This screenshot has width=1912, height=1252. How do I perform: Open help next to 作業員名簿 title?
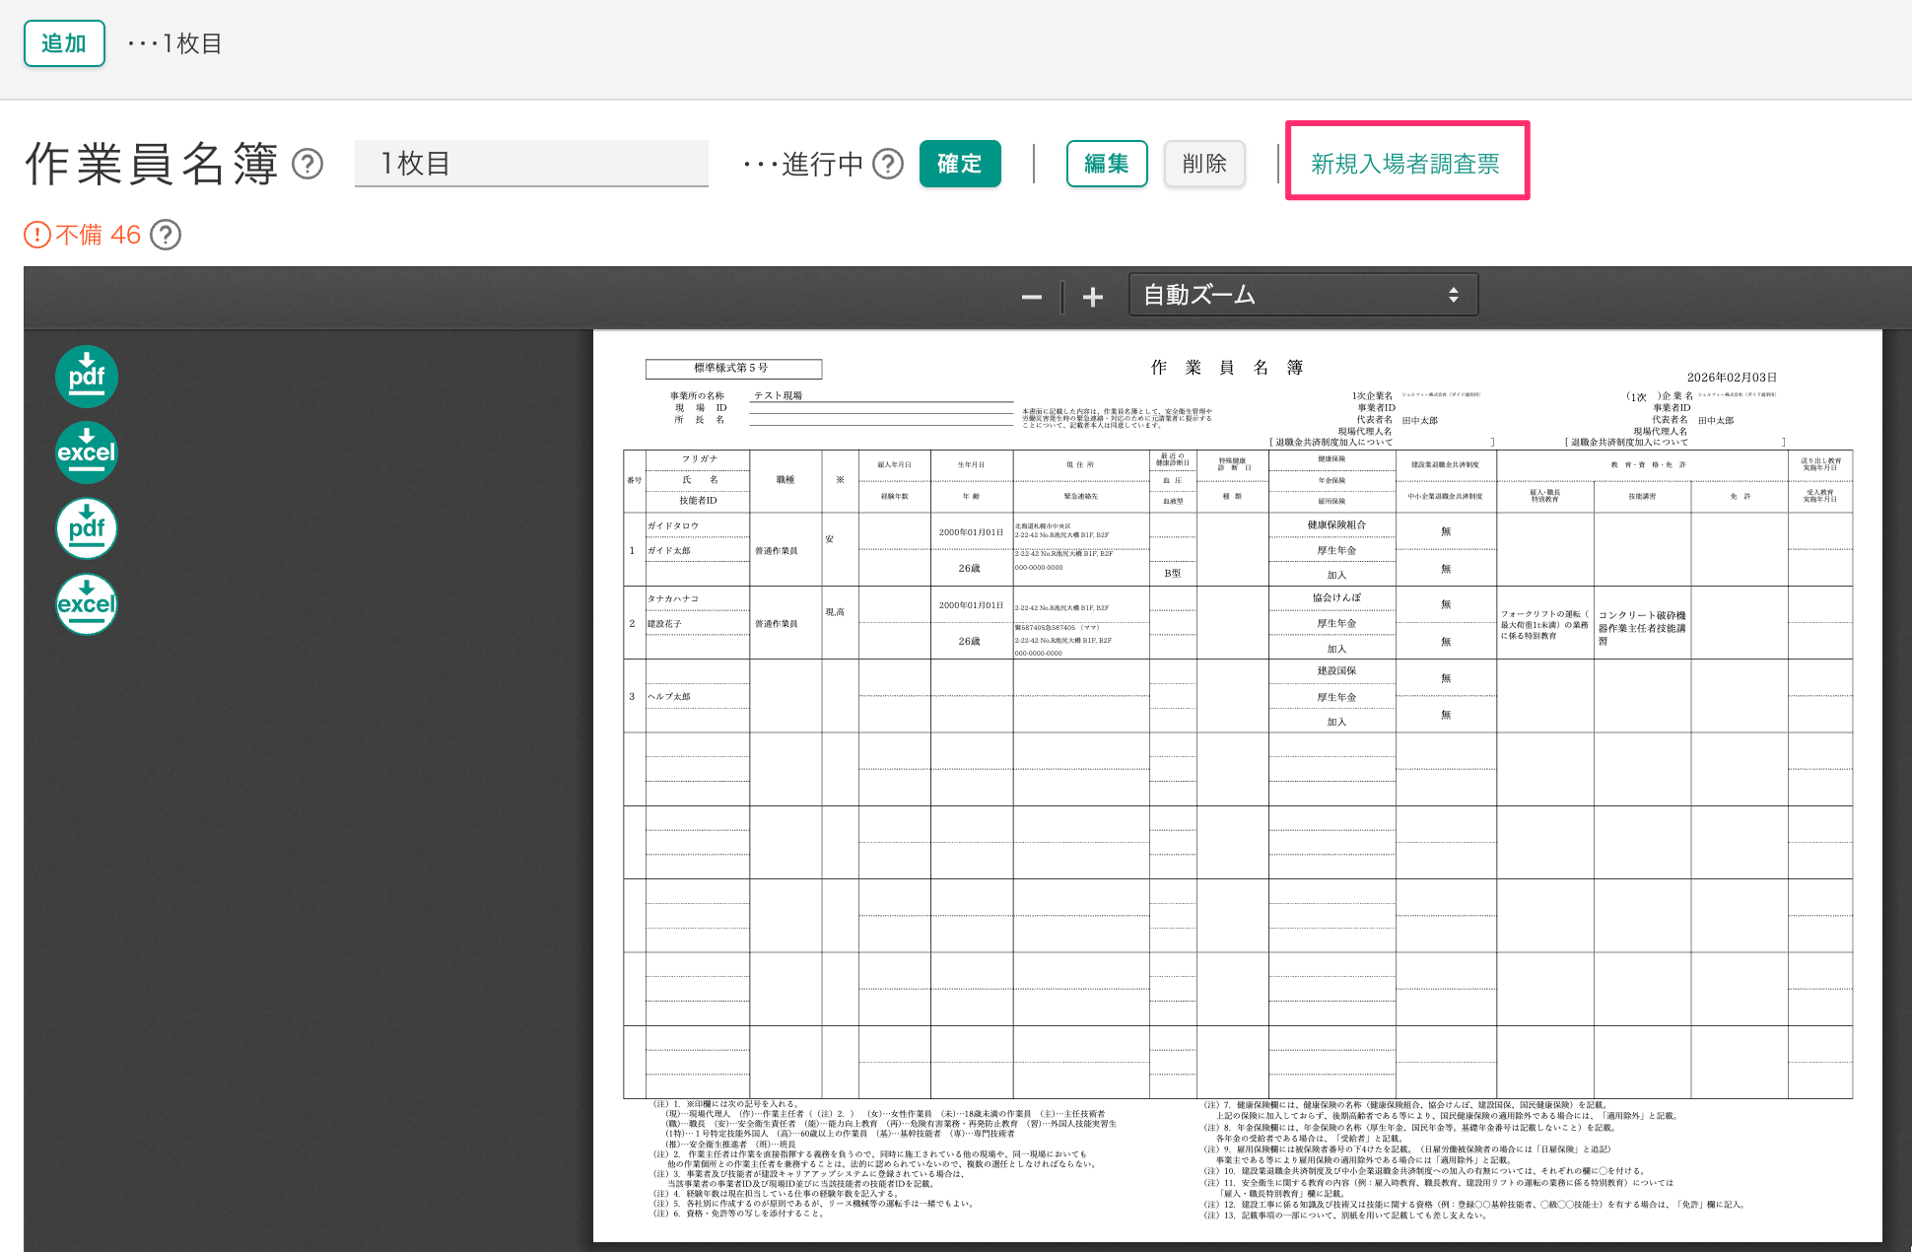click(x=308, y=165)
